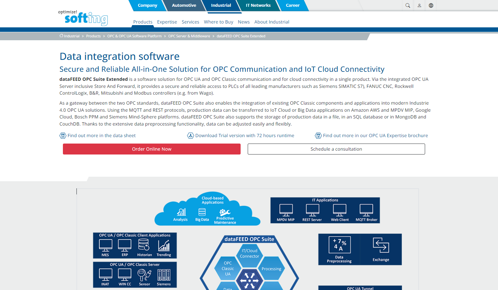Screen dimensions: 498x290
Task: Open the Industrial tab
Action: (x=221, y=5)
